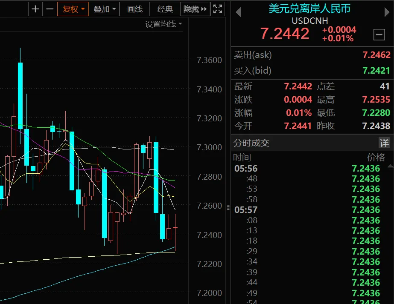Open the 叠加 overlay dropdown
Viewport: 394px width, 304px height.
click(x=104, y=9)
